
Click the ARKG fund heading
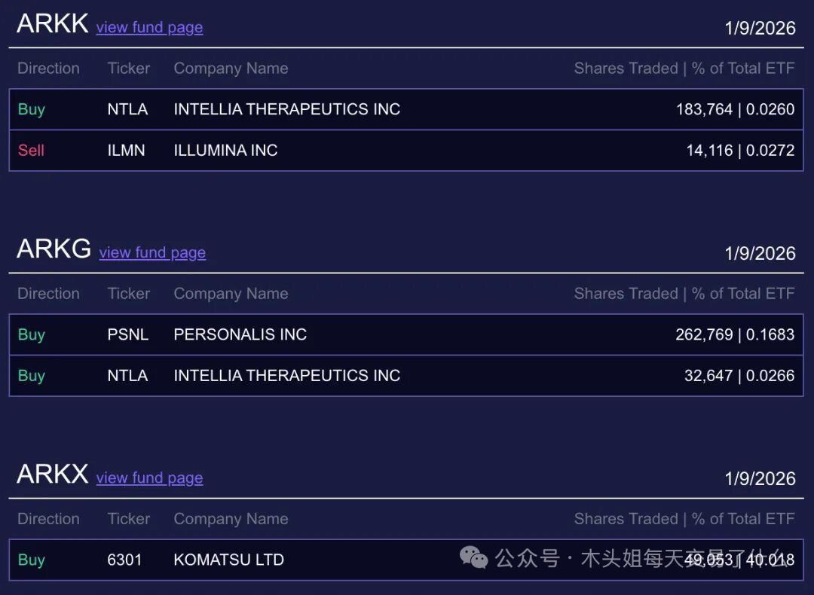54,249
